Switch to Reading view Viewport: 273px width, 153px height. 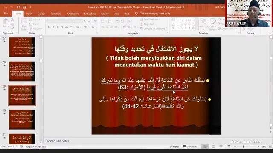[221, 147]
